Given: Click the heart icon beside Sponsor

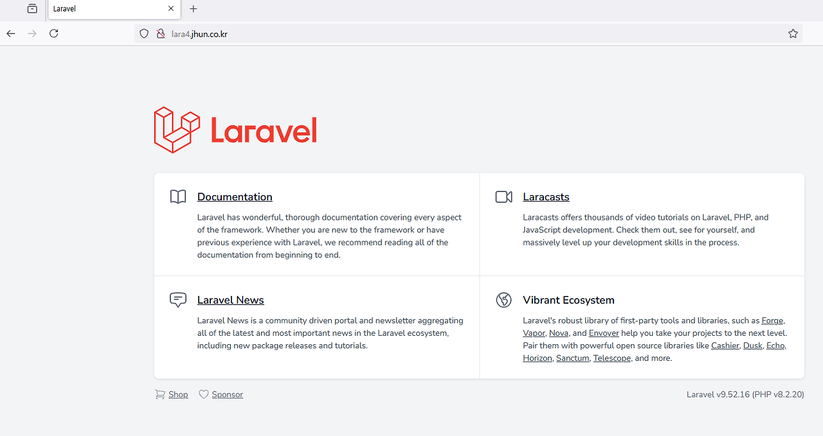Looking at the screenshot, I should click(x=204, y=394).
